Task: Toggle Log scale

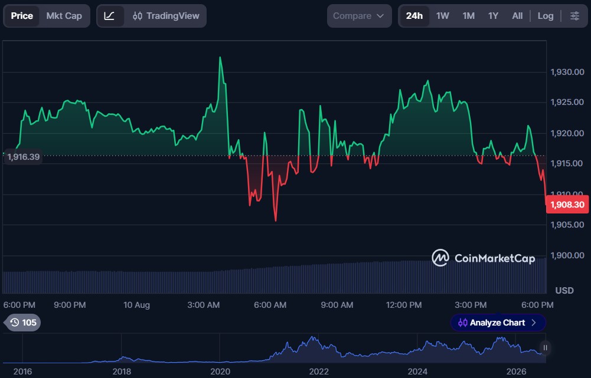Action: tap(546, 16)
